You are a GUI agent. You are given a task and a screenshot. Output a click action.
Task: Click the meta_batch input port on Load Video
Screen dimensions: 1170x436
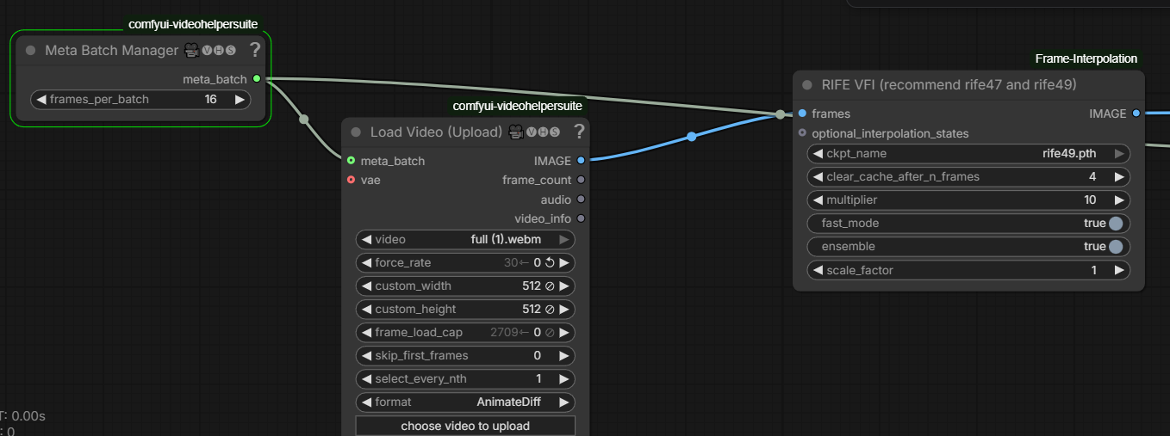351,161
